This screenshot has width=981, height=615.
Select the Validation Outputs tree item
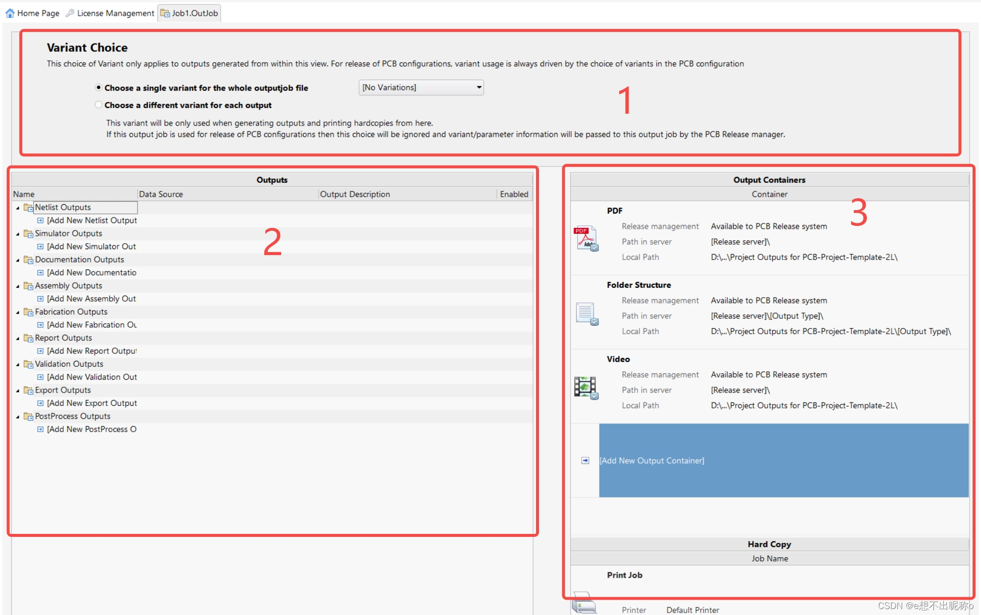point(69,364)
